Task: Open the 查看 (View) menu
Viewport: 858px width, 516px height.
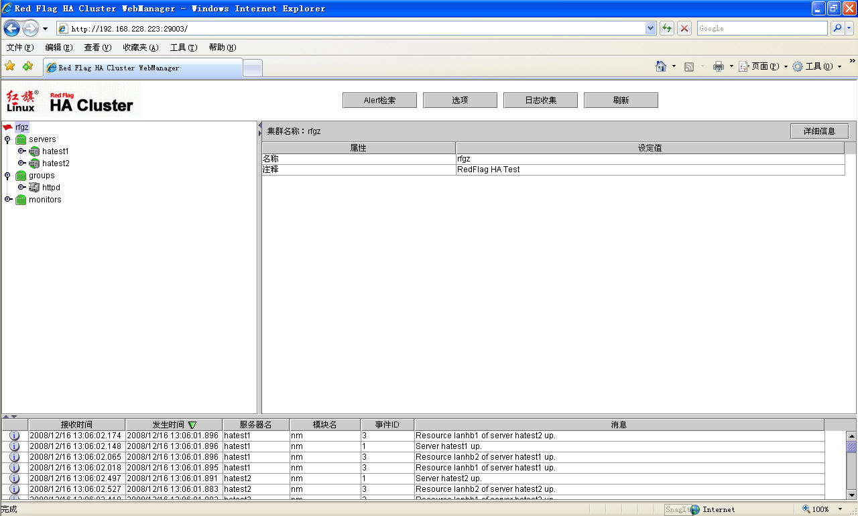Action: pyautogui.click(x=97, y=48)
